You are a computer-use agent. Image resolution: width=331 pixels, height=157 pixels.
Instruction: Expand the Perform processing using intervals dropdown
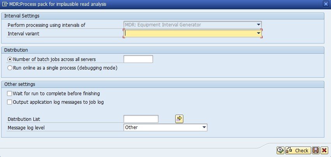pos(259,25)
